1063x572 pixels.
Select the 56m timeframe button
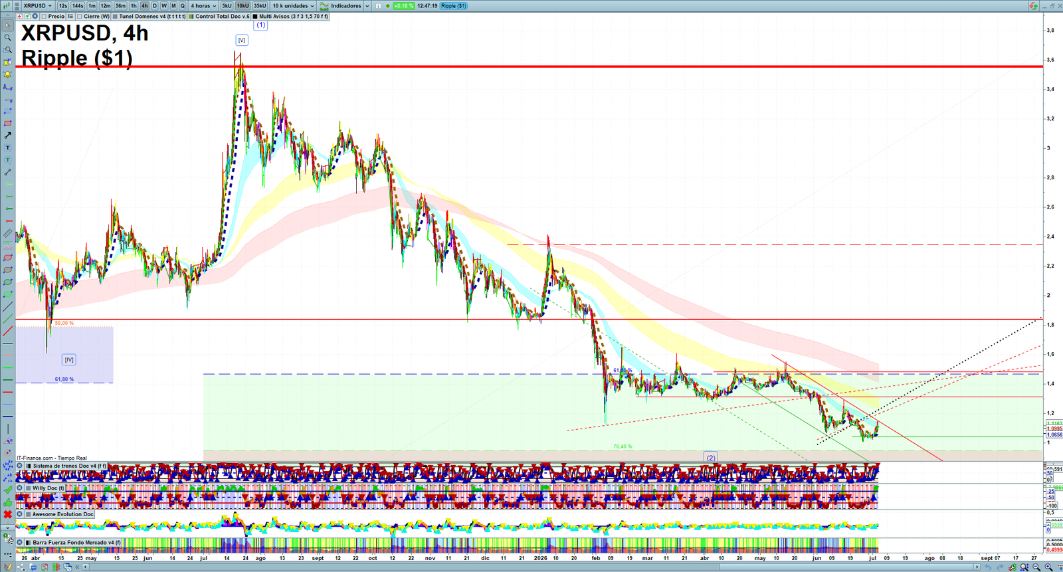120,6
